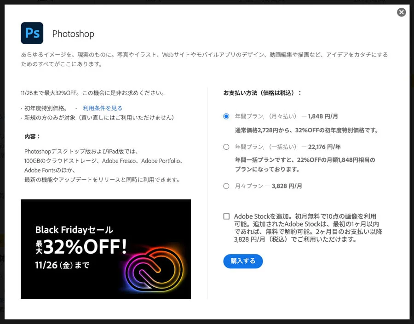This screenshot has width=414, height=324.
Task: Click the Photoshop title text
Action: 73,34
